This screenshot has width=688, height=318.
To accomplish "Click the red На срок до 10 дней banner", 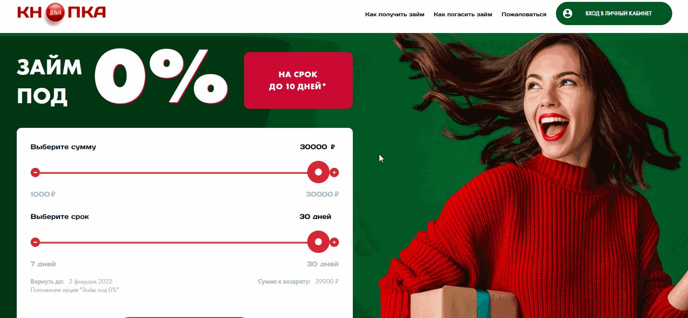I will click(x=298, y=80).
